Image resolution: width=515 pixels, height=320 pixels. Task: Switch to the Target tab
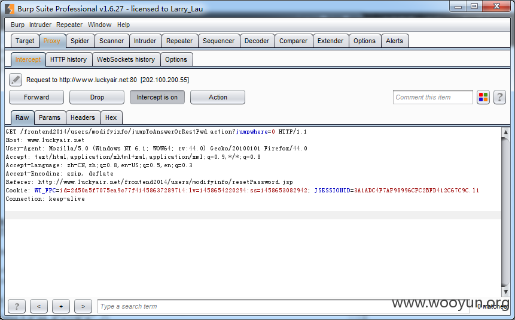(25, 41)
